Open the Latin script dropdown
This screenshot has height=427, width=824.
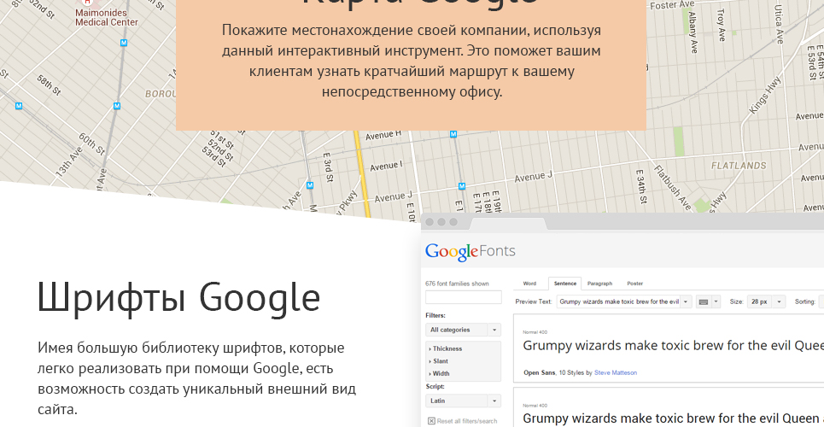click(463, 401)
